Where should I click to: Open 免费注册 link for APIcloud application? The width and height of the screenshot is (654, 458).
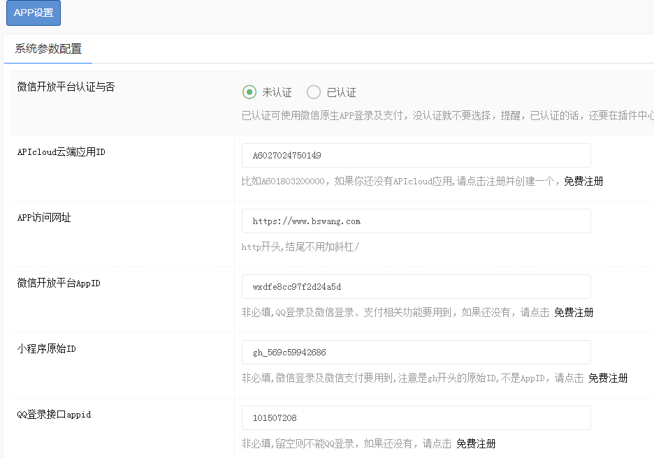[x=583, y=182]
